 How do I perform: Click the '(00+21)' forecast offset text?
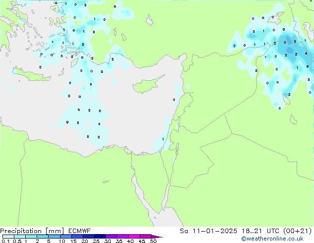(x=297, y=231)
